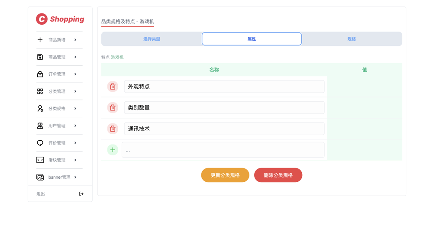The height and width of the screenshot is (245, 433).
Task: Click the speech bubble icon beside 评价管理
Action: [40, 143]
